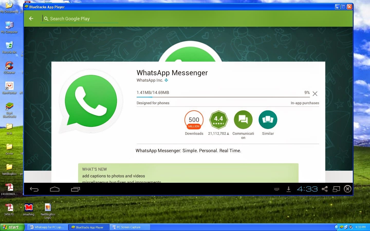Click the Search Google Play field
Image resolution: width=370 pixels, height=231 pixels.
80,18
